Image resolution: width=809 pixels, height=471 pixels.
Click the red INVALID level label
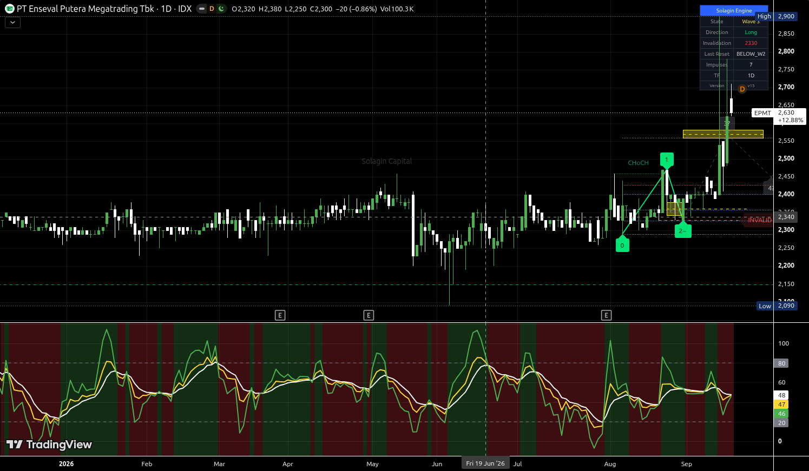point(760,220)
